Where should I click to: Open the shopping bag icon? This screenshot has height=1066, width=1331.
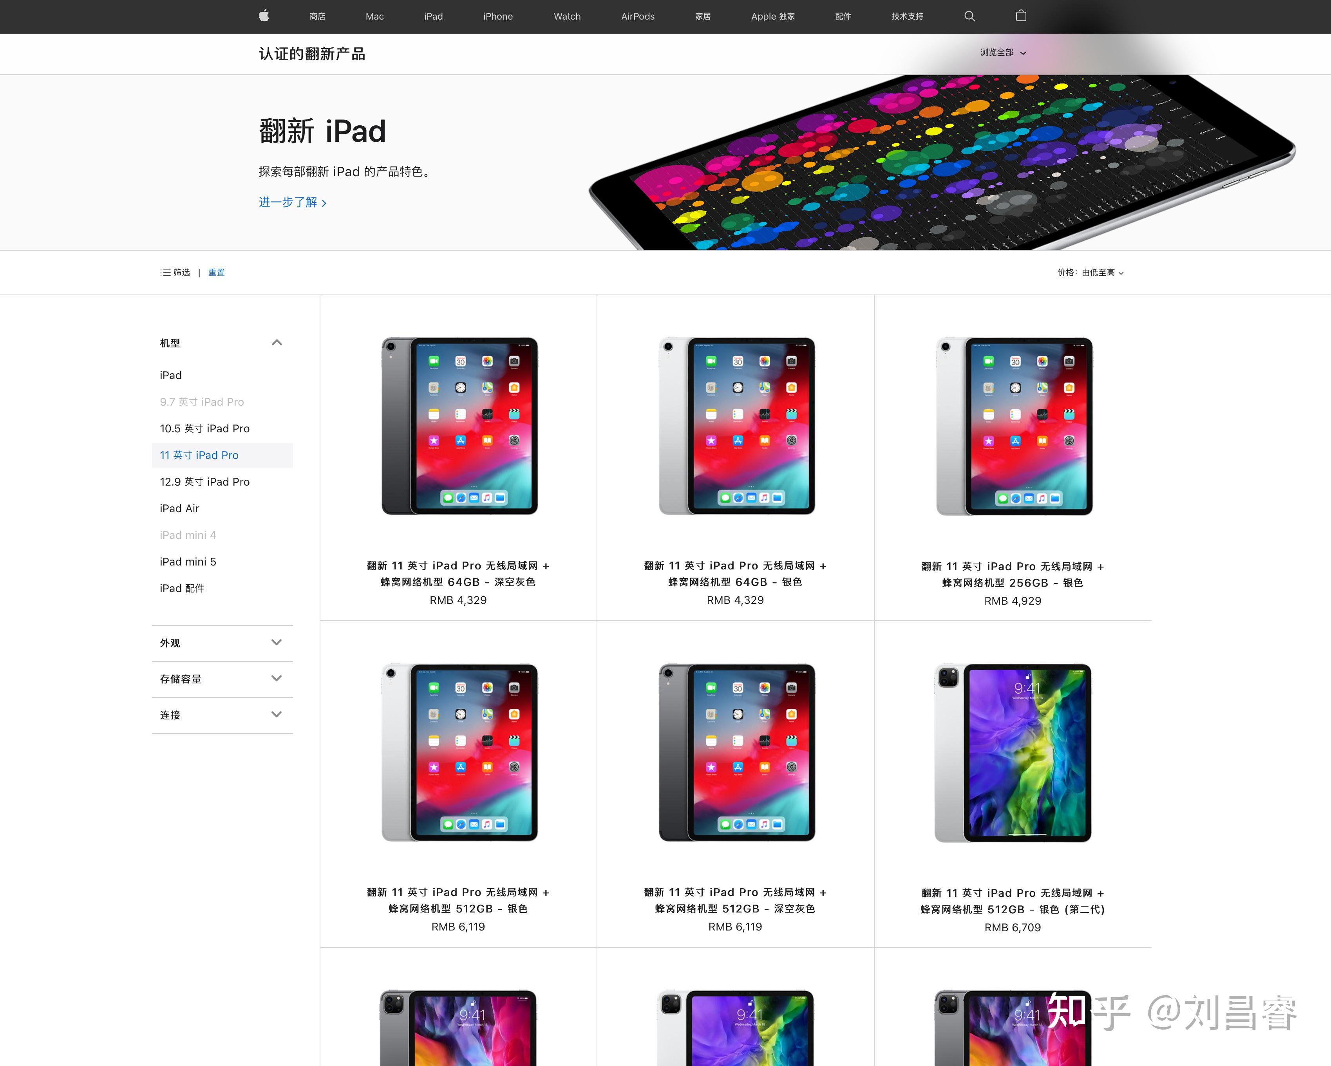tap(1021, 16)
